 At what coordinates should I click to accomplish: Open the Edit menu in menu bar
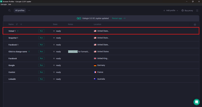pyautogui.click(x=10, y=4)
